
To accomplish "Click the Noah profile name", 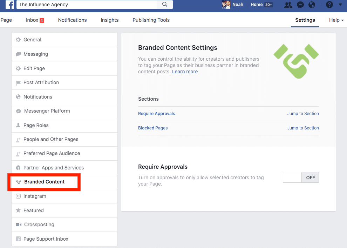I will coord(238,5).
